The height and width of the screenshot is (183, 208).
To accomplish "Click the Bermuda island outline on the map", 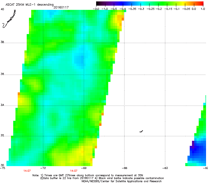I will click(x=141, y=131).
